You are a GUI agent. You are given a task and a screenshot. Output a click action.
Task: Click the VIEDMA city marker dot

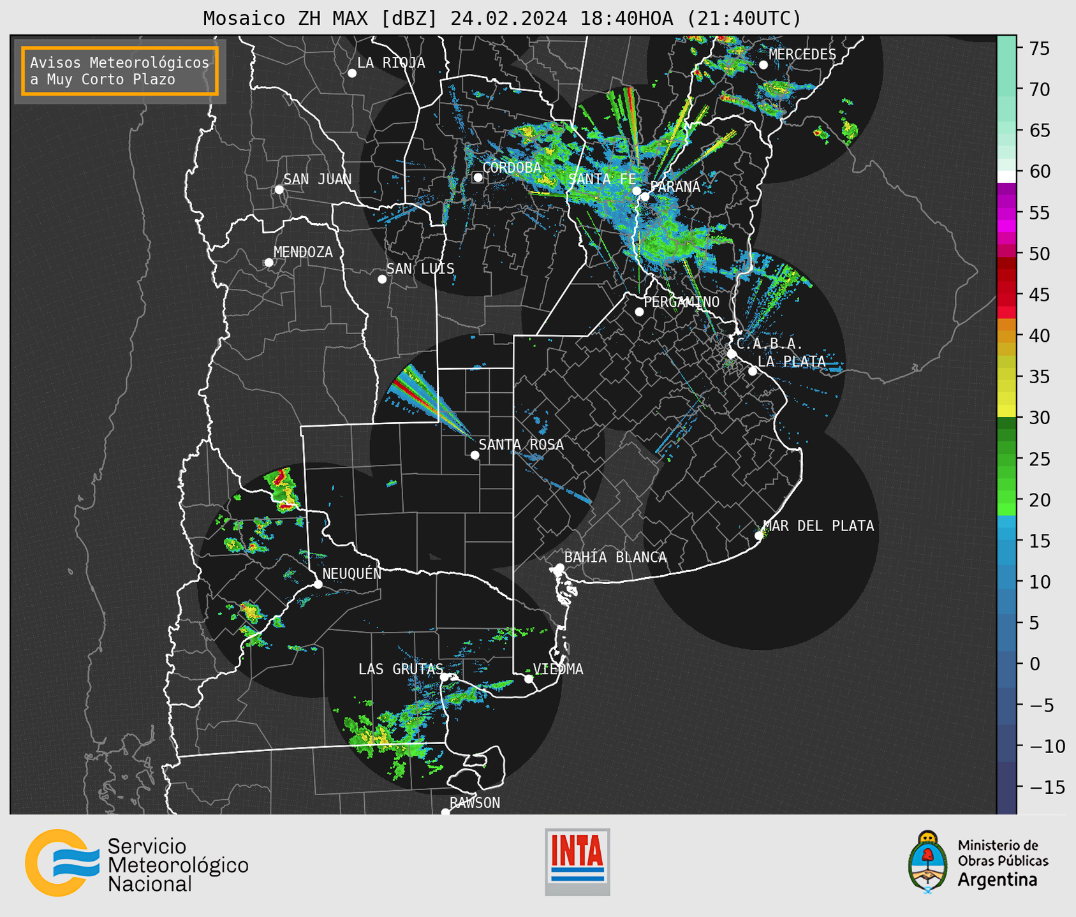click(529, 679)
